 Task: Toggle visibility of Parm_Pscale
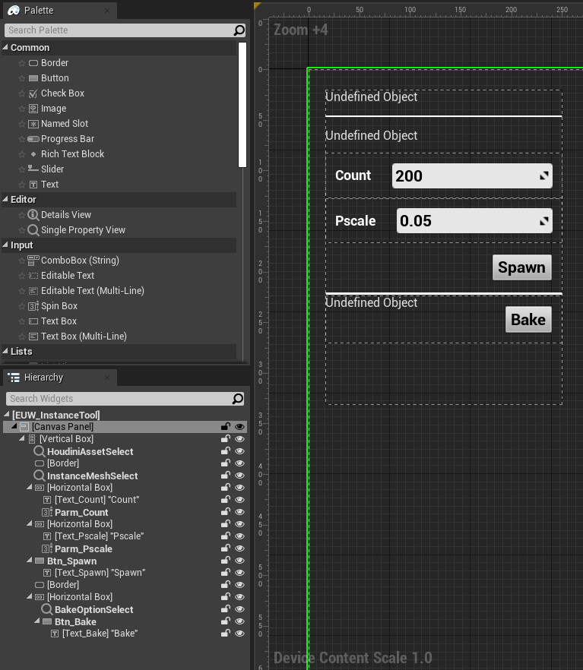239,548
